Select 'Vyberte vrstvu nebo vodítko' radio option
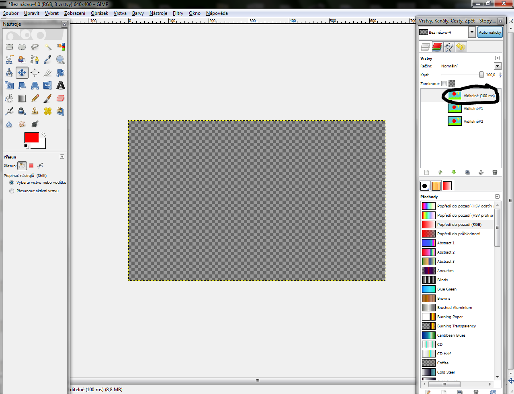 click(x=12, y=183)
